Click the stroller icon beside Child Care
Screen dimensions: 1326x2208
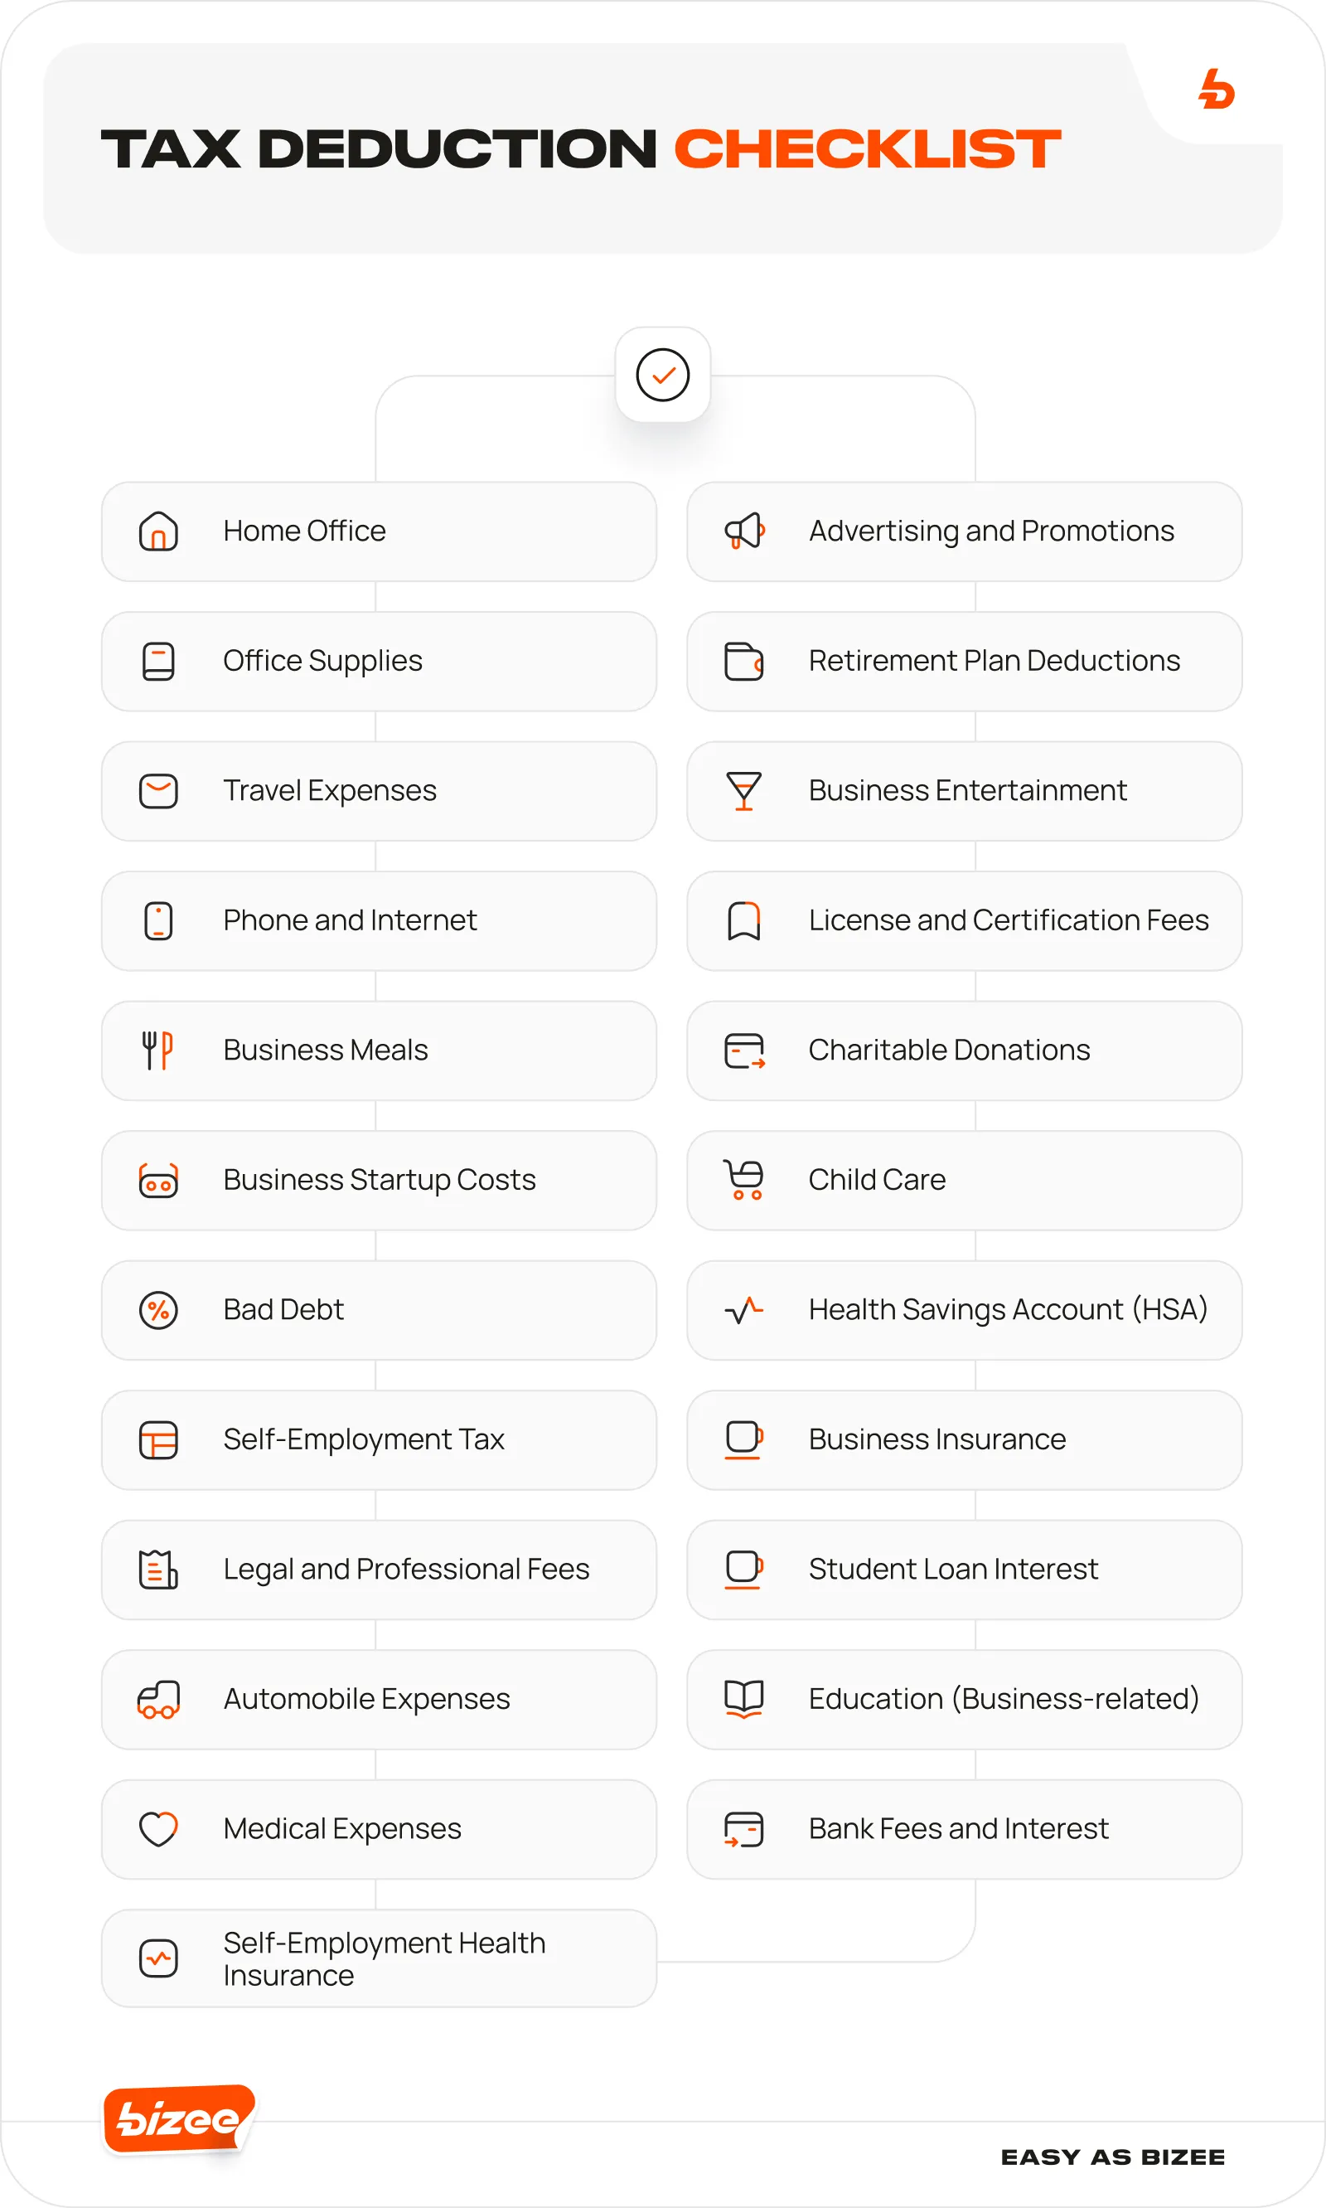(x=743, y=1180)
